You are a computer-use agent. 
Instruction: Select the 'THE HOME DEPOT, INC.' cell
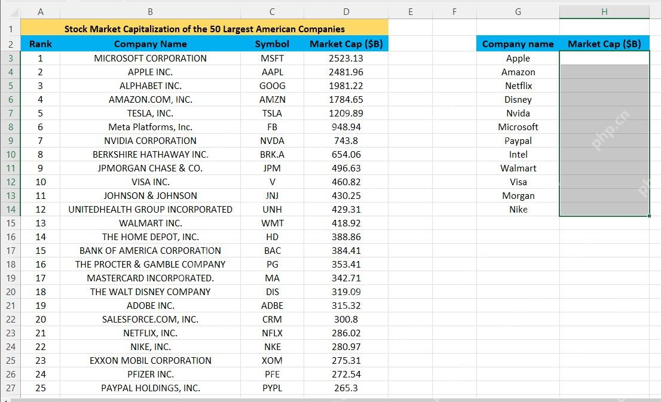(x=150, y=237)
